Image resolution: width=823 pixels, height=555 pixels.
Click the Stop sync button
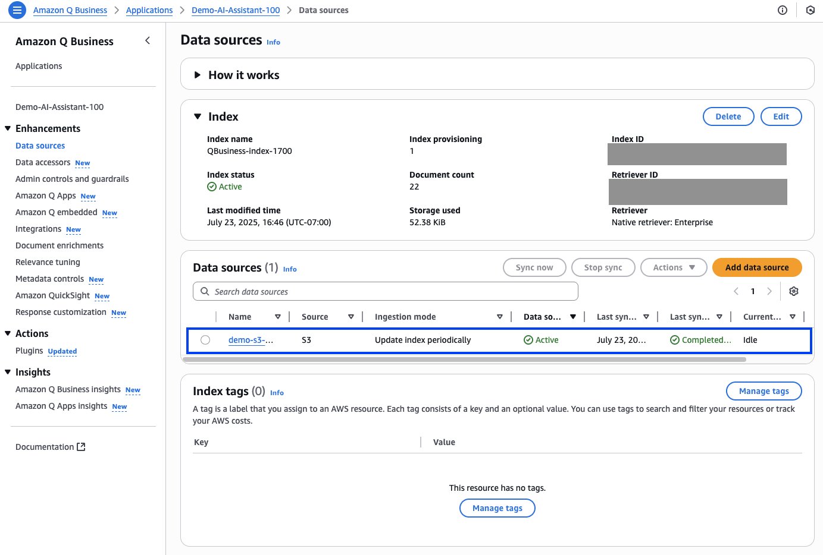point(603,267)
